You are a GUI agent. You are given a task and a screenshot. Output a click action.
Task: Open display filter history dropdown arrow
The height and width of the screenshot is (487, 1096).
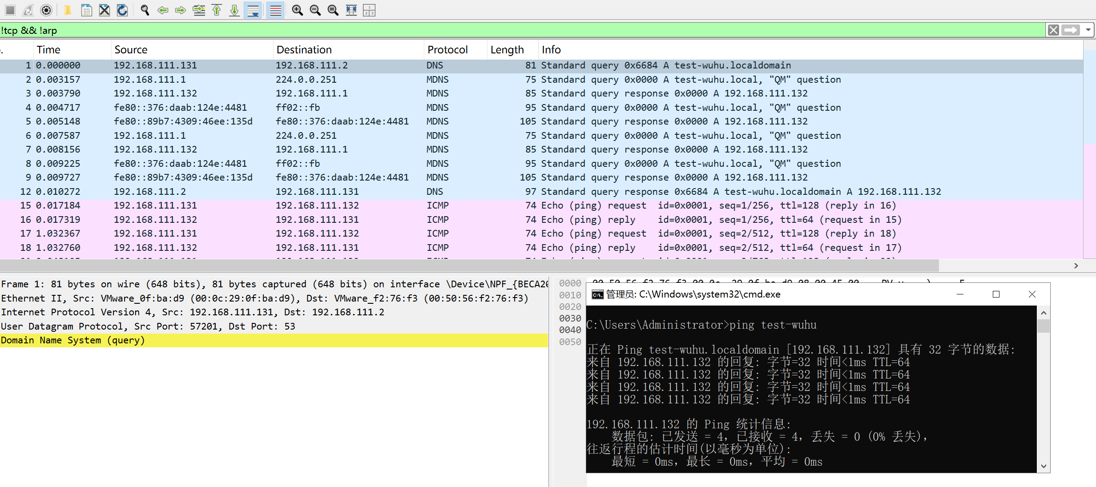click(x=1088, y=30)
